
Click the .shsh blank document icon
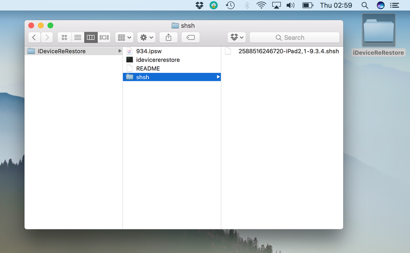(228, 51)
